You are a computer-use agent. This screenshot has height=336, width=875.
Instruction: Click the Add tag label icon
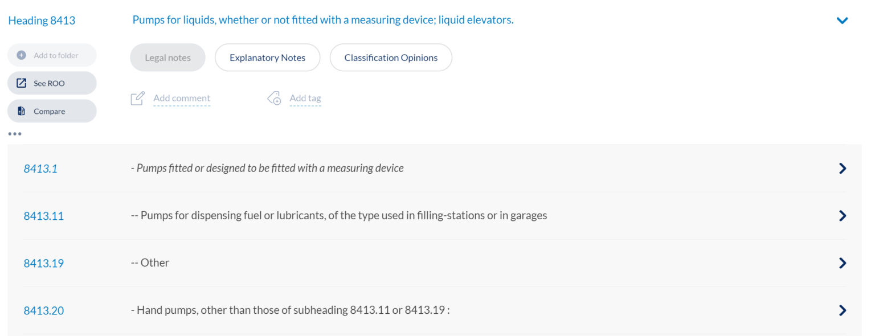tap(274, 98)
